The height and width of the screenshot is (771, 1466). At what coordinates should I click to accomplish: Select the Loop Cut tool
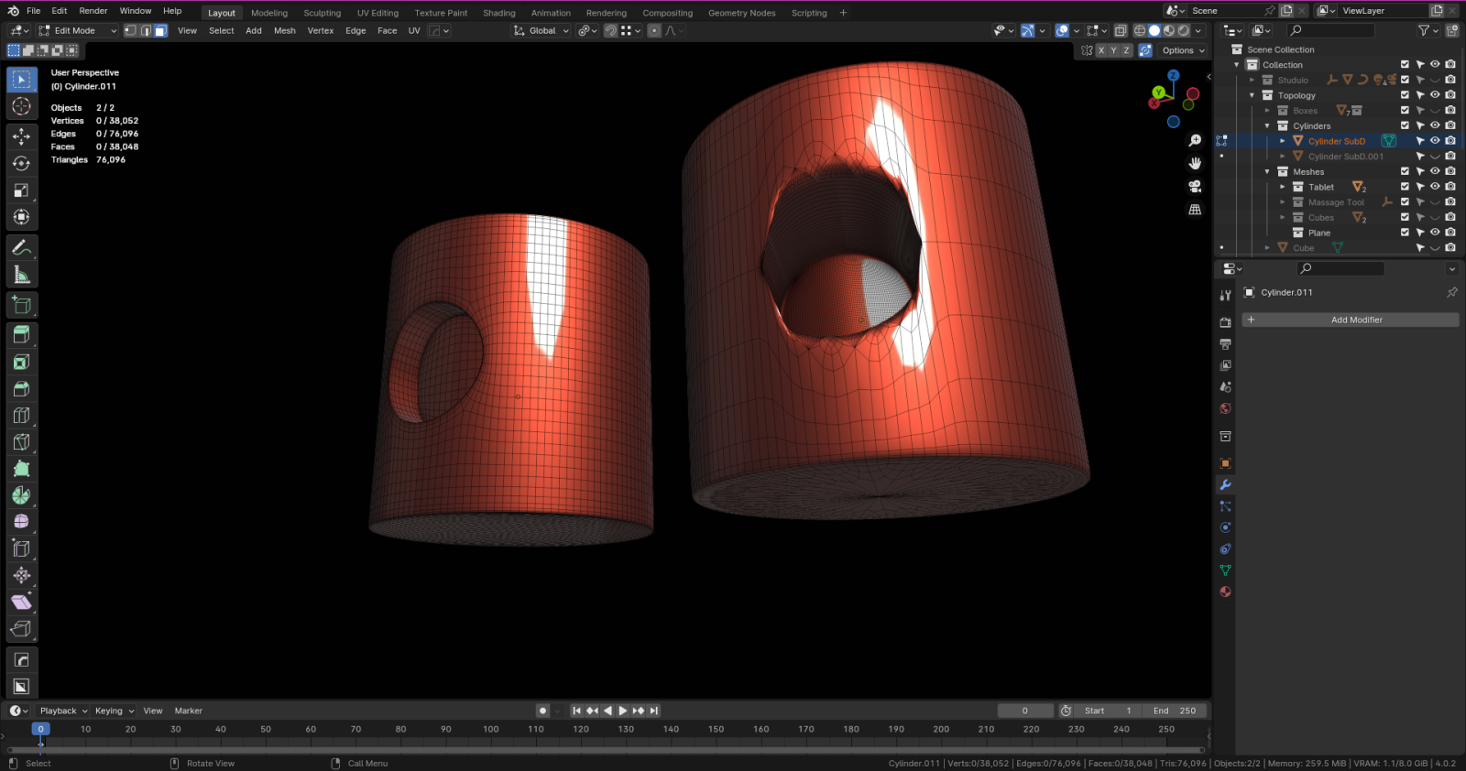pos(22,415)
